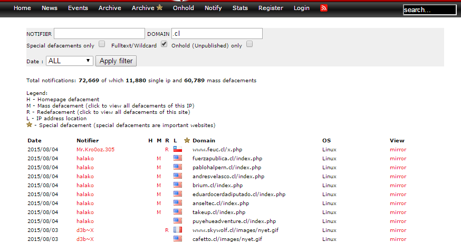This screenshot has width=461, height=242.
Task: View mirror for anseltec.cl/index.php
Action: coord(398,203)
